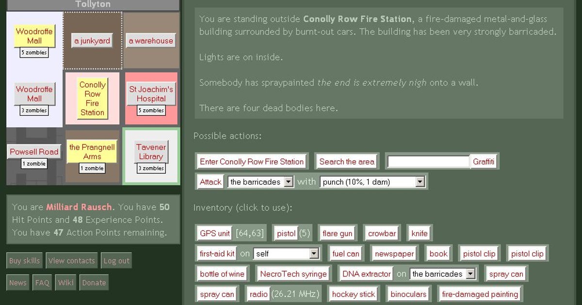582x305 pixels.
Task: Go to the junkyard map tile
Action: point(92,41)
